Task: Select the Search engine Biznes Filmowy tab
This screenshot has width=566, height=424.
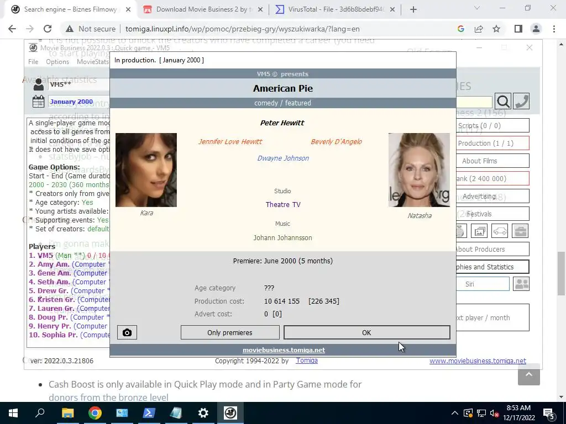Action: coord(70,9)
